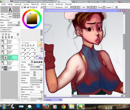Select Layer 6 in the layer list
Viewport: 130px width, 110px height.
(9, 68)
